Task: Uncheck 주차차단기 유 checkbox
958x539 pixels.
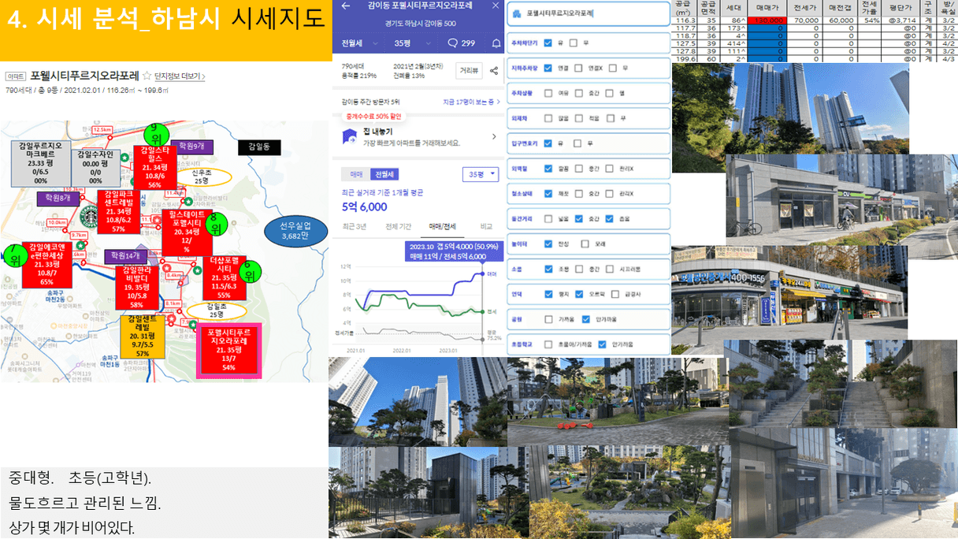Action: (548, 43)
